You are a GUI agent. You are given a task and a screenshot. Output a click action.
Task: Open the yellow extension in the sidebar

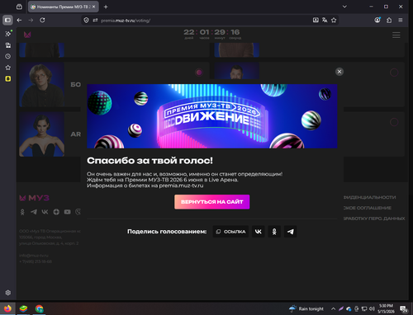8,79
